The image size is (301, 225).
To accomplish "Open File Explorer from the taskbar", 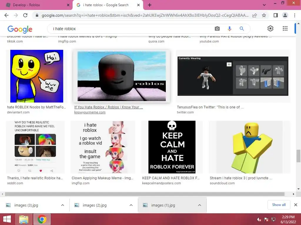I will point(24,219).
